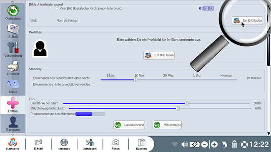271x152 pixels.
Task: Click the speaker volume icon in taskbar
Action: 184,145
